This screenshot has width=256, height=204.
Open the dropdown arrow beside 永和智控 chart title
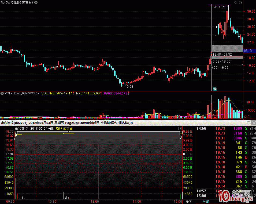pyautogui.click(x=36, y=2)
